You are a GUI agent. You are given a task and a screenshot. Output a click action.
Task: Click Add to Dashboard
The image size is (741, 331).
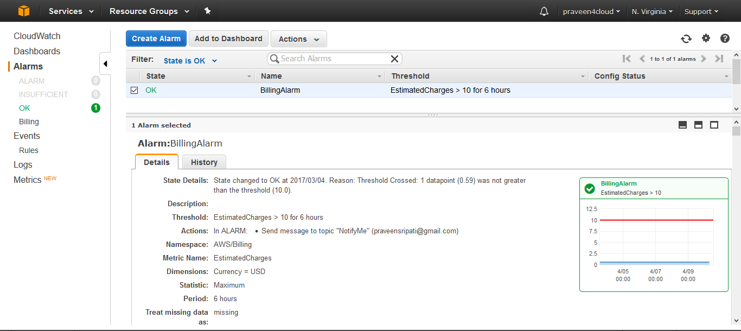click(228, 39)
